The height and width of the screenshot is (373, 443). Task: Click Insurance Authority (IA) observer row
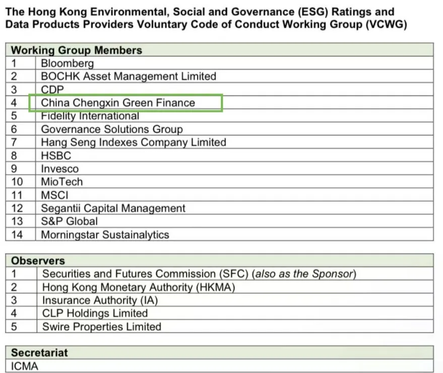tap(100, 300)
